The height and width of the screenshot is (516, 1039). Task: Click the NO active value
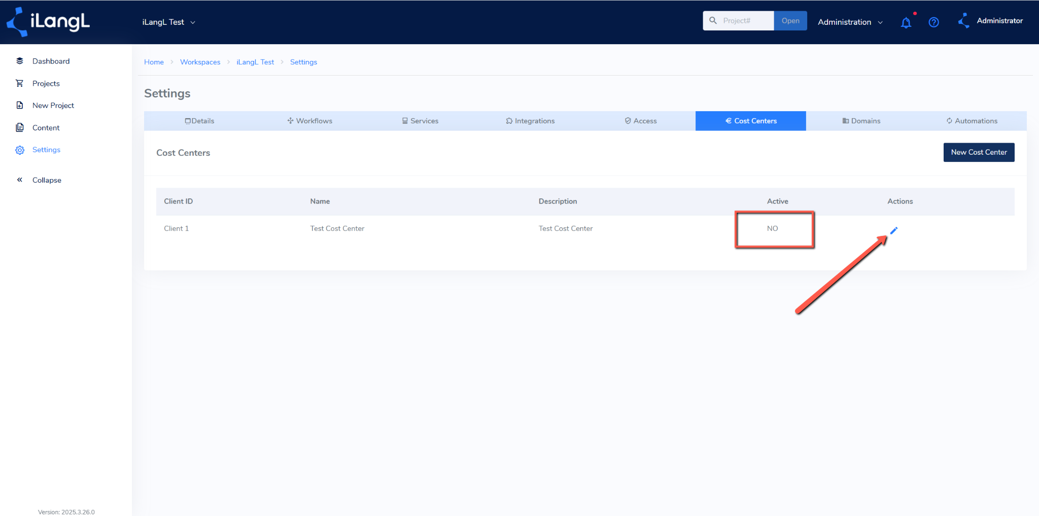tap(772, 228)
